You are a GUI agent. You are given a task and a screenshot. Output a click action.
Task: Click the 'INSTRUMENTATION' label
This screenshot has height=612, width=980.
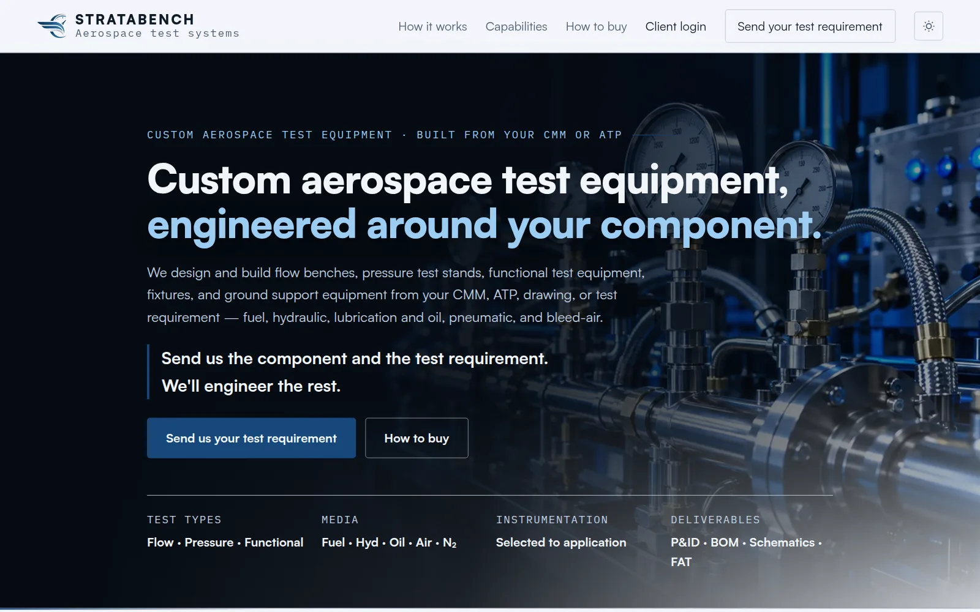(x=552, y=520)
